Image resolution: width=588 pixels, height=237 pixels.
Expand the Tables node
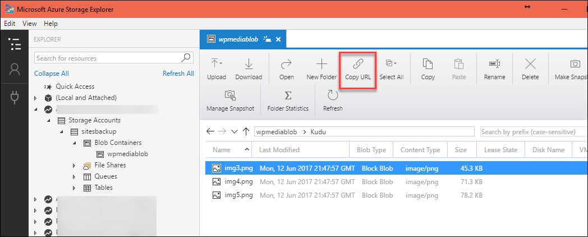[74, 188]
